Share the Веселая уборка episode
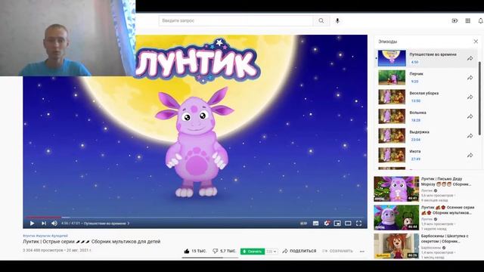The height and width of the screenshot is (272, 484). (470, 97)
